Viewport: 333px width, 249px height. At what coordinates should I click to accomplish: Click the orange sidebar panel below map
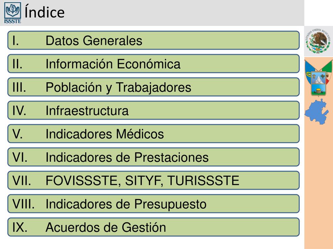pos(319,186)
